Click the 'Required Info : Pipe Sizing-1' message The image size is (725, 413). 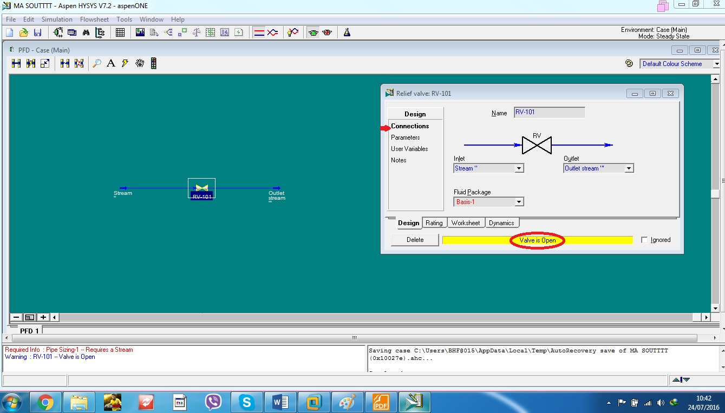pyautogui.click(x=69, y=350)
